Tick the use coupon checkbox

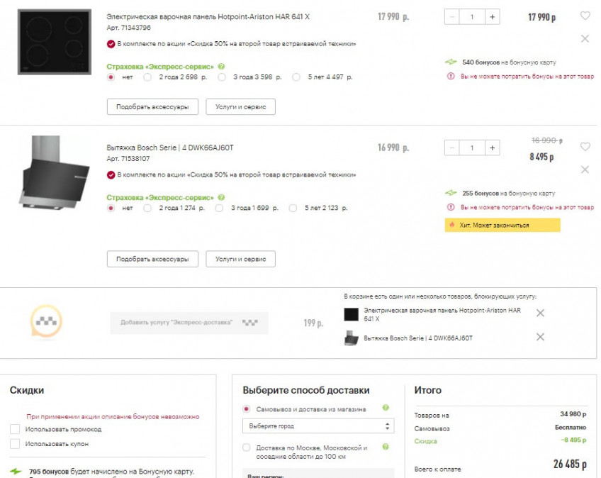coord(15,444)
